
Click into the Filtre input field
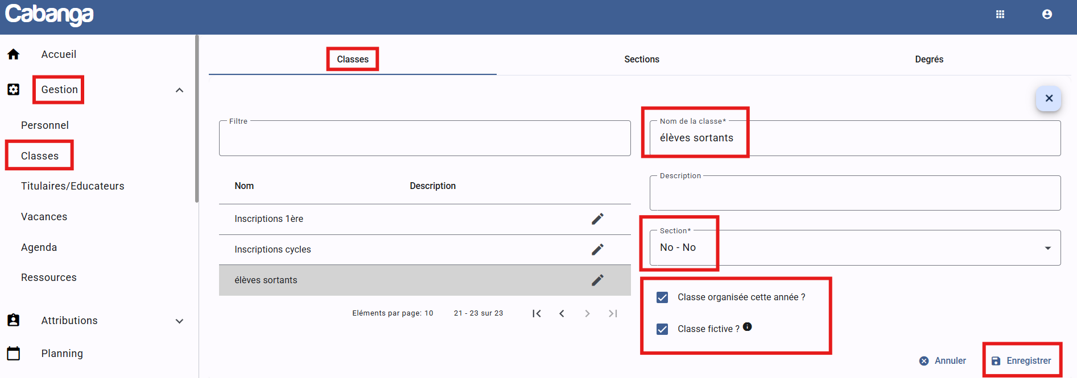(424, 138)
